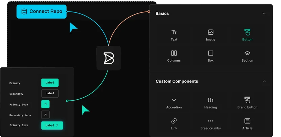The height and width of the screenshot is (137, 281).
Task: Click the Basics section heading
Action: 162,13
